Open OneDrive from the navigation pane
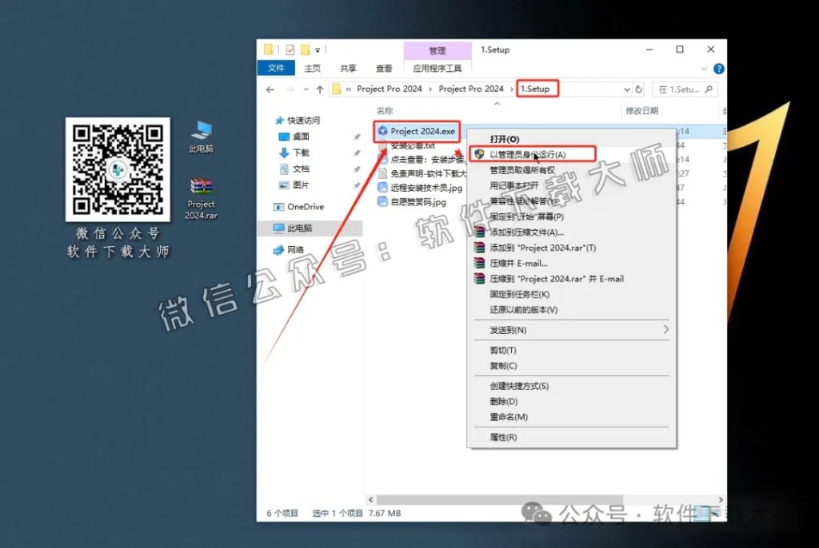This screenshot has width=819, height=548. (x=305, y=206)
